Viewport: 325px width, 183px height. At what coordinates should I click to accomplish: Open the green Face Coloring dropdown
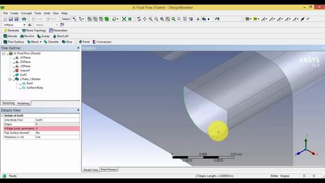(x=248, y=19)
